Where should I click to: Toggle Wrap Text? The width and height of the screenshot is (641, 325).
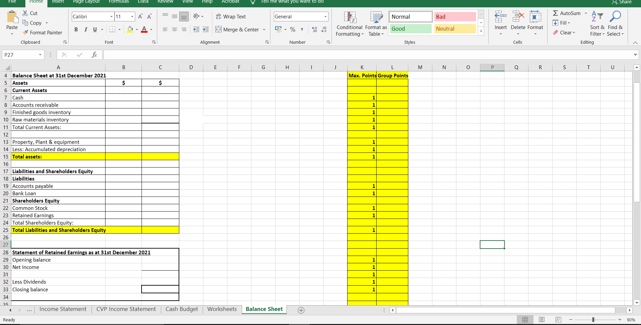coord(231,16)
